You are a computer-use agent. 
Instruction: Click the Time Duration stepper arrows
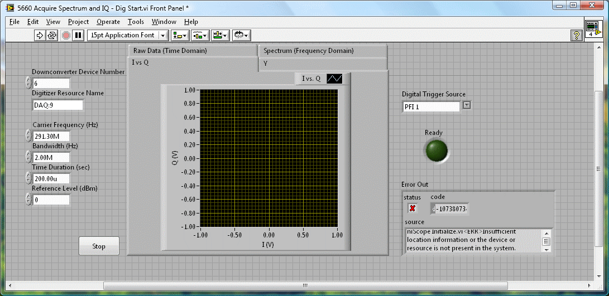point(28,178)
